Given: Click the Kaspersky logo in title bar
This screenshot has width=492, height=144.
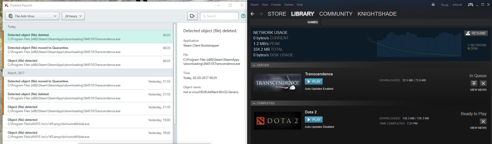Looking at the screenshot, I should [x=6, y=5].
